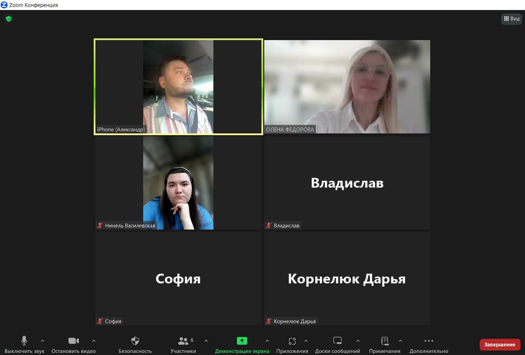The image size is (525, 355).
Task: Click the Zoom Конференция window title
Action: 34,5
